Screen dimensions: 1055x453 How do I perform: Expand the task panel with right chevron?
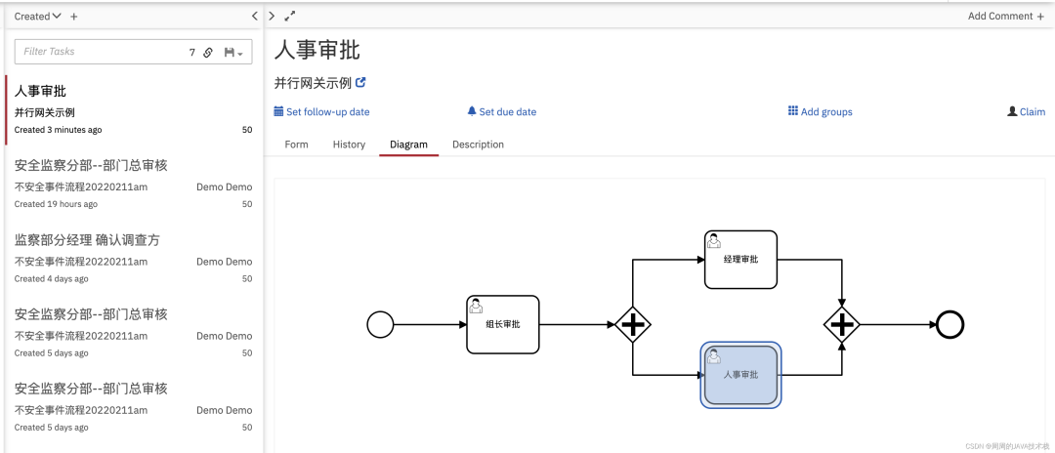click(272, 17)
